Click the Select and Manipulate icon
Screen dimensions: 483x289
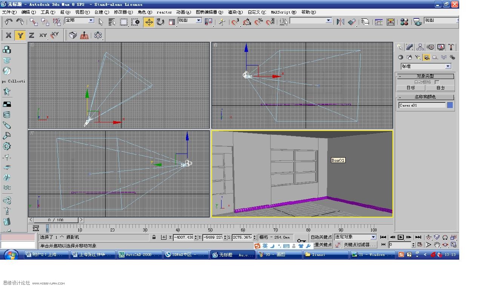(222, 22)
